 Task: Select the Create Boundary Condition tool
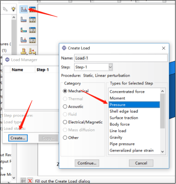click(23, 19)
